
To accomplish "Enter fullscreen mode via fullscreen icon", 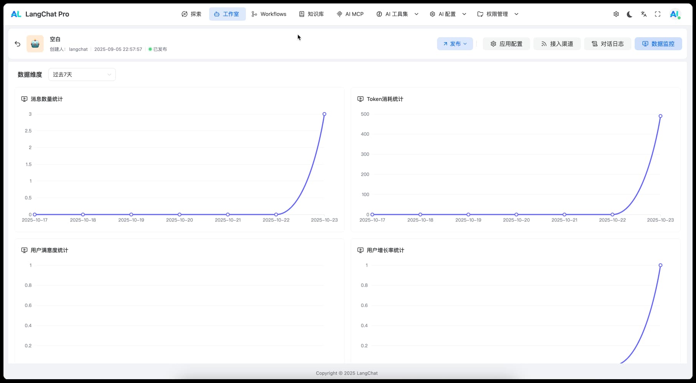I will [658, 14].
